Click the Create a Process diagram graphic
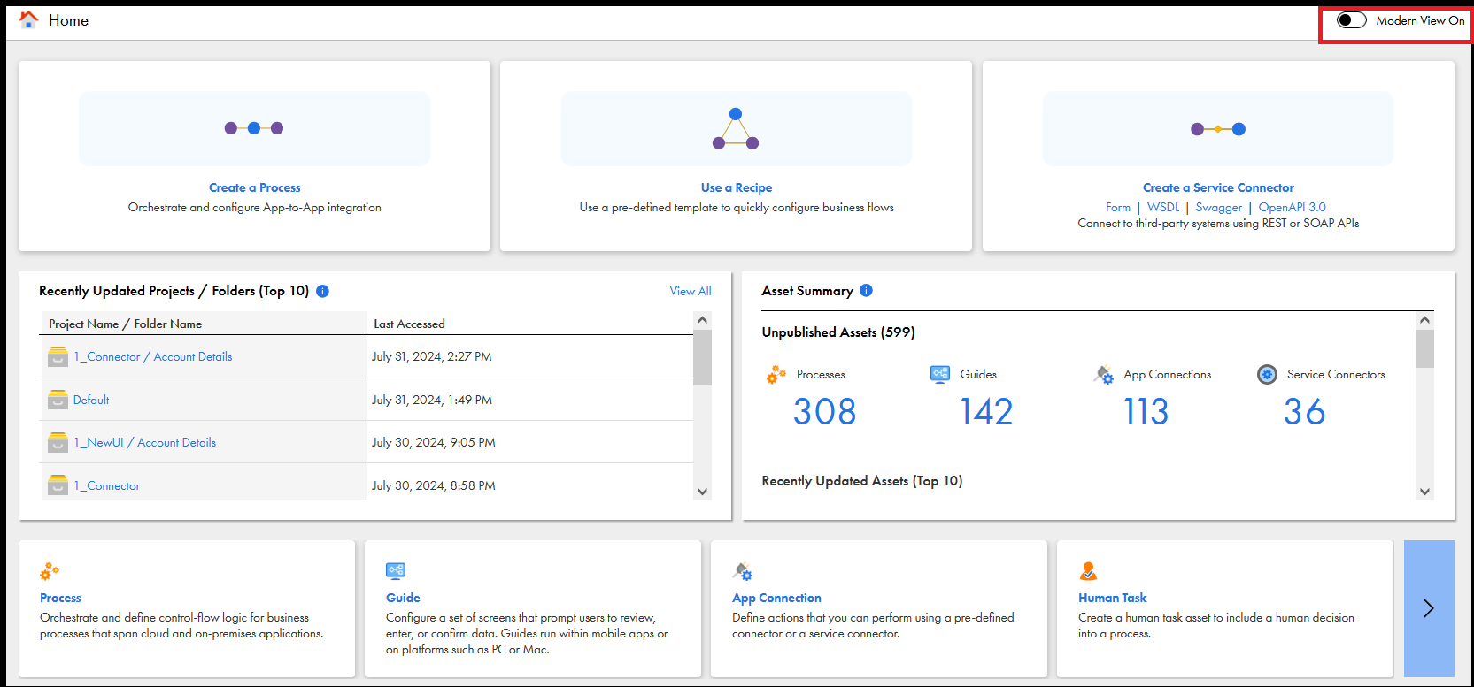Image resolution: width=1474 pixels, height=687 pixels. click(254, 128)
